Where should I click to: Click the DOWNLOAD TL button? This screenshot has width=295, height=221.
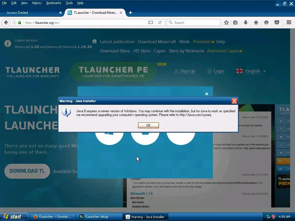[x=27, y=171]
